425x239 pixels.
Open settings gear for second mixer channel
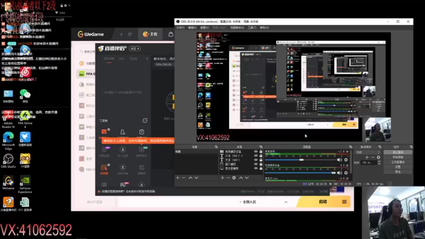346,173
